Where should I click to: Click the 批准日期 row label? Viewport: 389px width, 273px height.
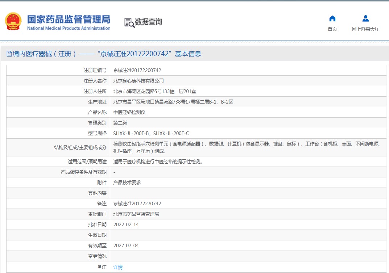pyautogui.click(x=97, y=225)
